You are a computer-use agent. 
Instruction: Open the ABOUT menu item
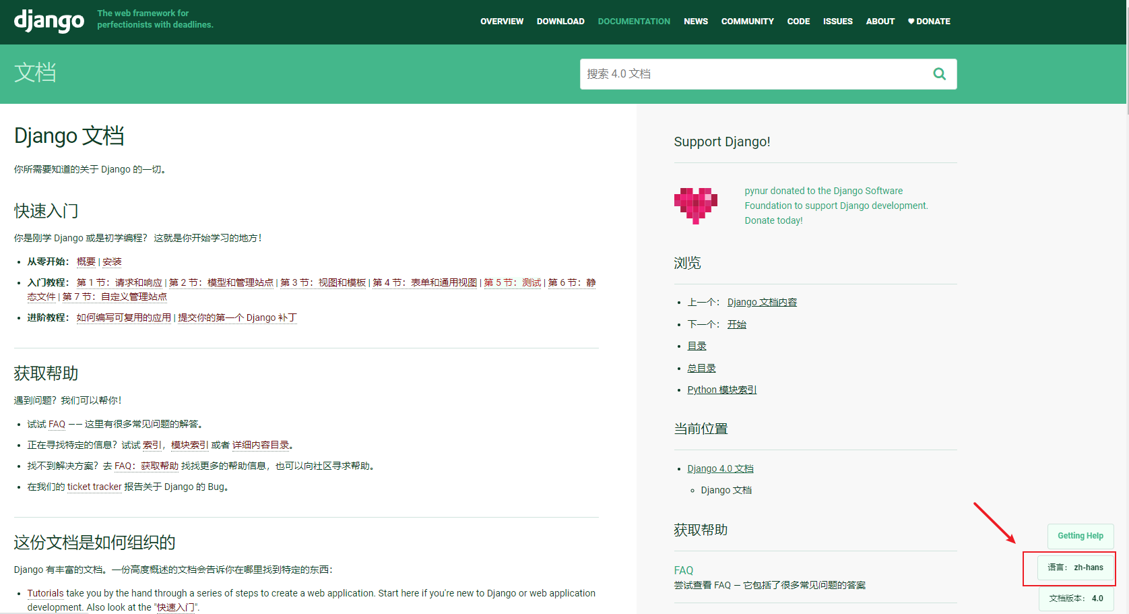coord(880,22)
